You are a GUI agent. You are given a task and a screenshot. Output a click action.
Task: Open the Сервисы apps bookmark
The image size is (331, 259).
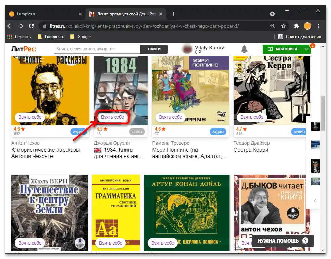(x=19, y=37)
